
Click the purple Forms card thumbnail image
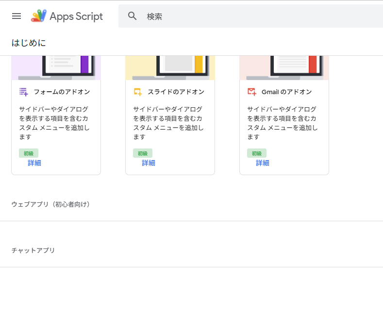[56, 67]
